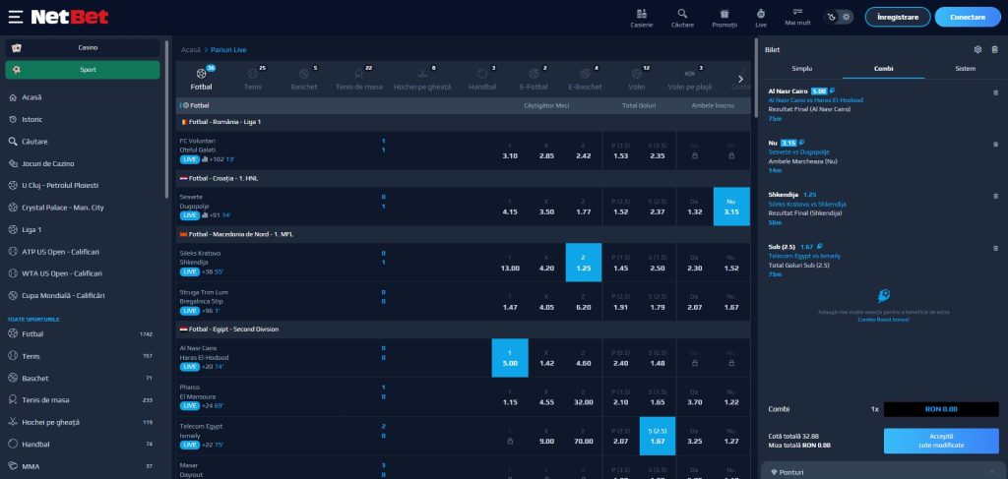Delete the Sesvete vs Dugopolje bet slip entry
1008x479 pixels.
point(996,144)
